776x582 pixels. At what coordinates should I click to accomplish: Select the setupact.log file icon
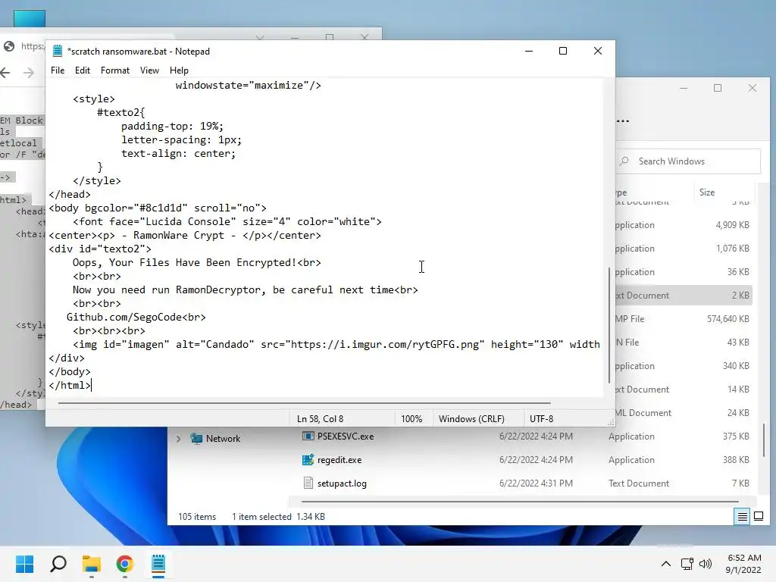[308, 483]
